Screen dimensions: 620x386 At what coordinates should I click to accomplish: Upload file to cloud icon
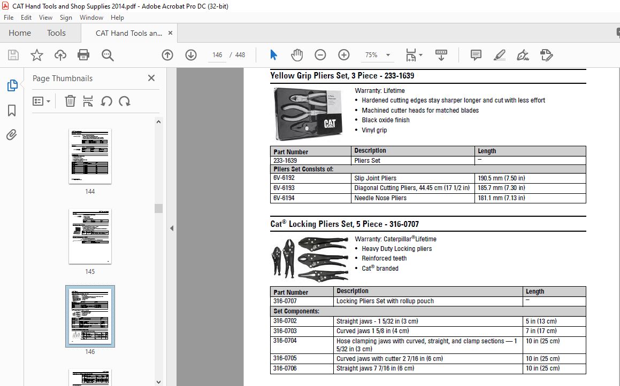coord(60,55)
